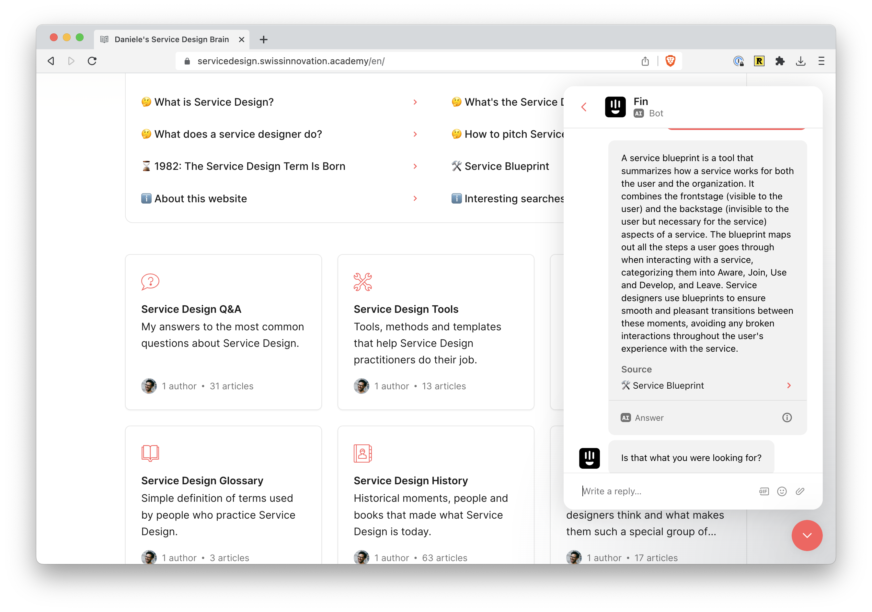This screenshot has width=872, height=612.
Task: Open 'What does a service designer do?' link
Action: coord(238,134)
